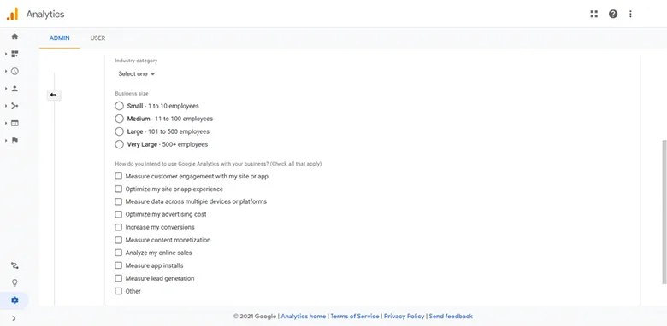Open the Help question mark icon
This screenshot has width=667, height=326.
click(613, 14)
